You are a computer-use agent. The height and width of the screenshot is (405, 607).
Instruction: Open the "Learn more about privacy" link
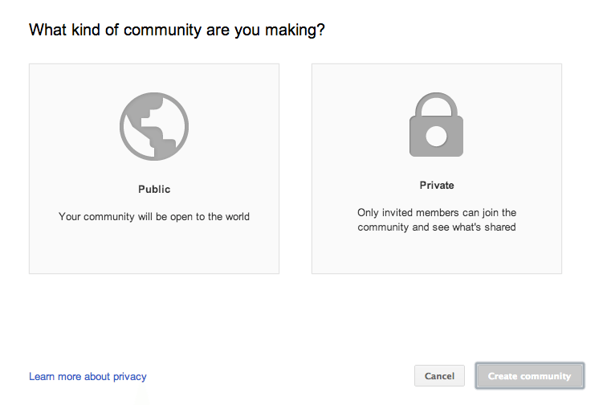pos(88,376)
